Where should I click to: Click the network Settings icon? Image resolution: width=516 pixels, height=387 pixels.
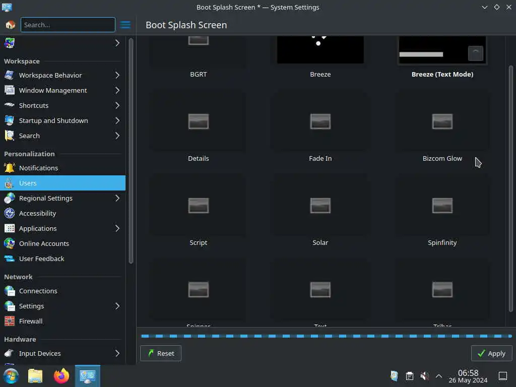click(9, 306)
